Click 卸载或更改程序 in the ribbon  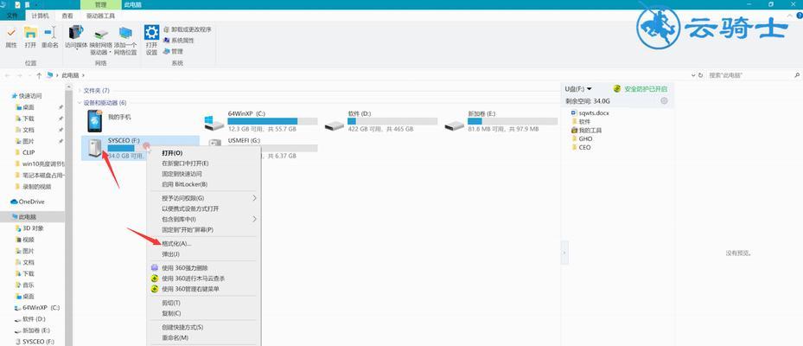pos(187,29)
